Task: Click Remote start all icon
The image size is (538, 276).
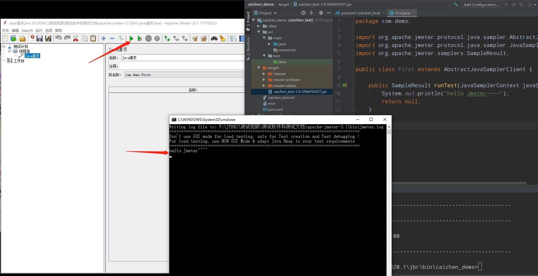Action: pos(167,38)
